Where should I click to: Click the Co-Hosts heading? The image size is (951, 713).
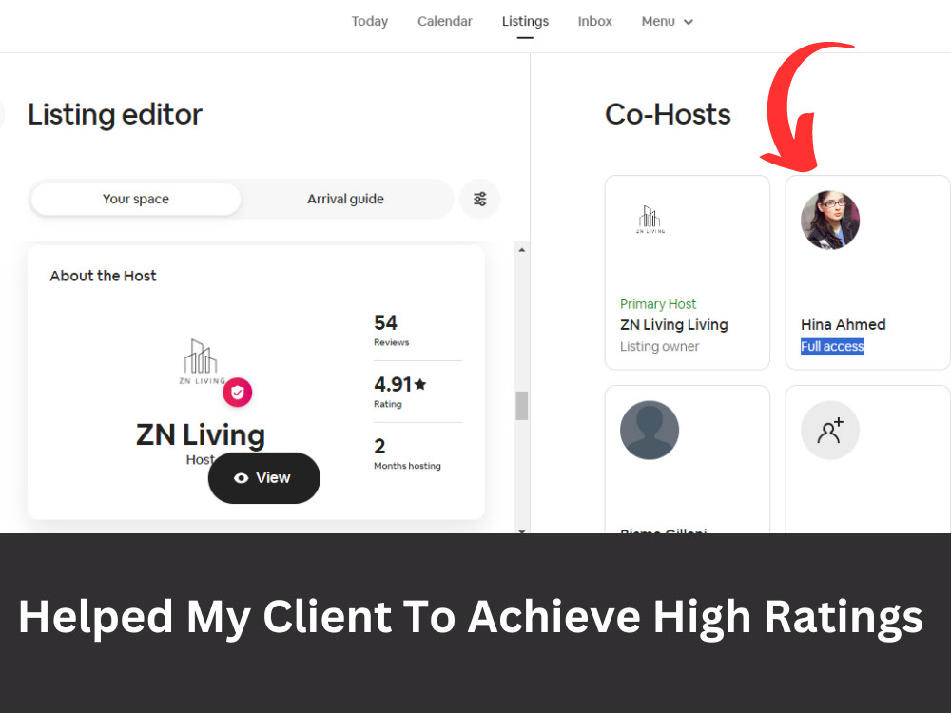[x=668, y=114]
